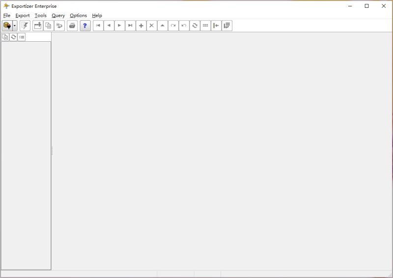This screenshot has width=393, height=278.
Task: Click the redo curved arrow icon
Action: [173, 26]
